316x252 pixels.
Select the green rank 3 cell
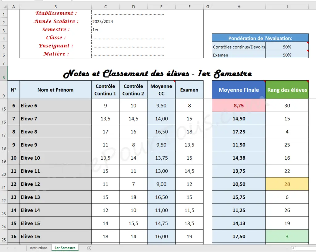287,236
